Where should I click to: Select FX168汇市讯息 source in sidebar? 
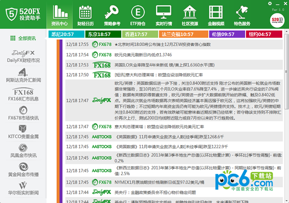[x=23, y=94]
